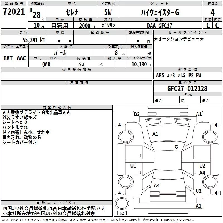
Task: Select the 愛媛サテライト会場出品車 line
Action: (36, 112)
